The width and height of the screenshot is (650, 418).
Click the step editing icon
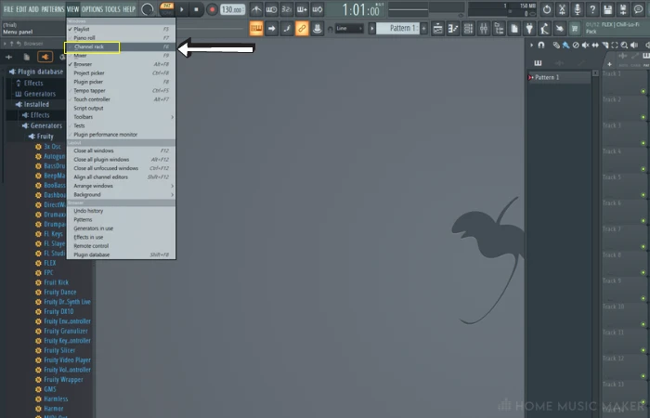click(286, 29)
